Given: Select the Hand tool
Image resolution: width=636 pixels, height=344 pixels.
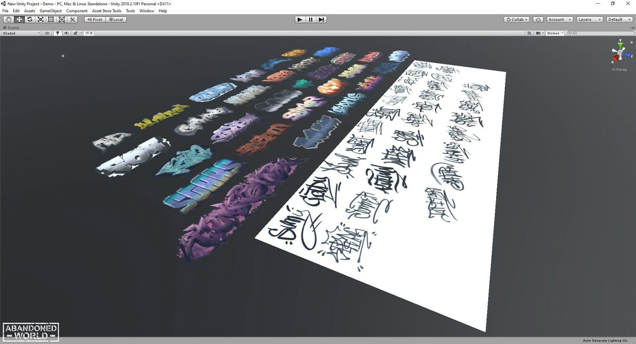Looking at the screenshot, I should 8,20.
